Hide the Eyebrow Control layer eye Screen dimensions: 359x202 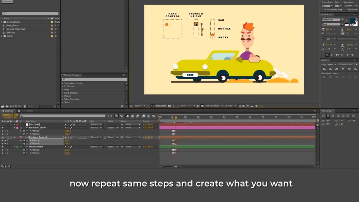pyautogui.click(x=2, y=137)
